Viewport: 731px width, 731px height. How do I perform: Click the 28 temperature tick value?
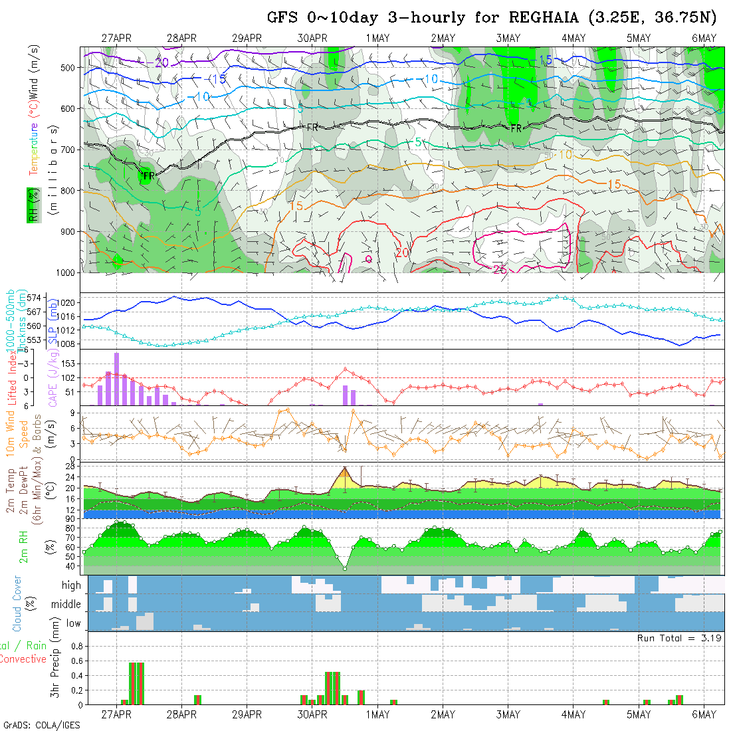pyautogui.click(x=70, y=467)
